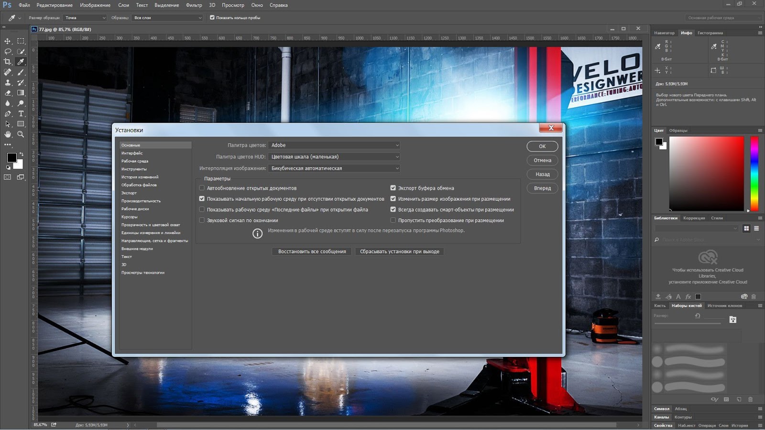Select the Eraser tool
The image size is (765, 430).
point(8,93)
